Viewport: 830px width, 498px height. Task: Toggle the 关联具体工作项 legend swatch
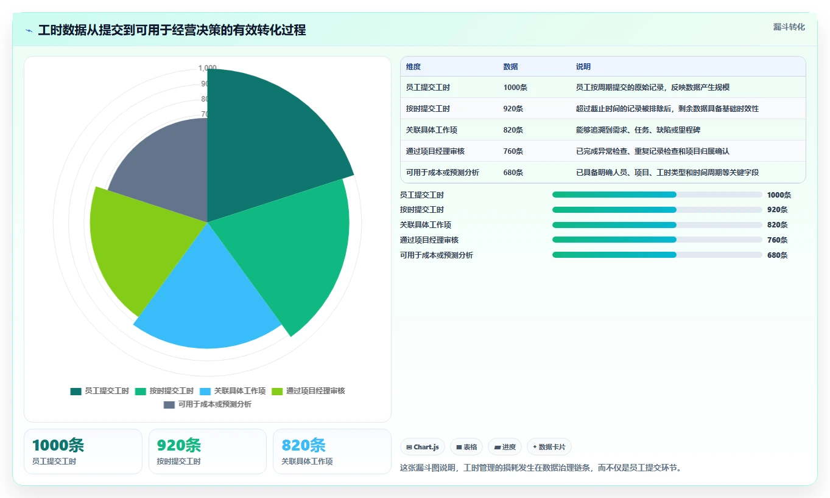coord(205,391)
